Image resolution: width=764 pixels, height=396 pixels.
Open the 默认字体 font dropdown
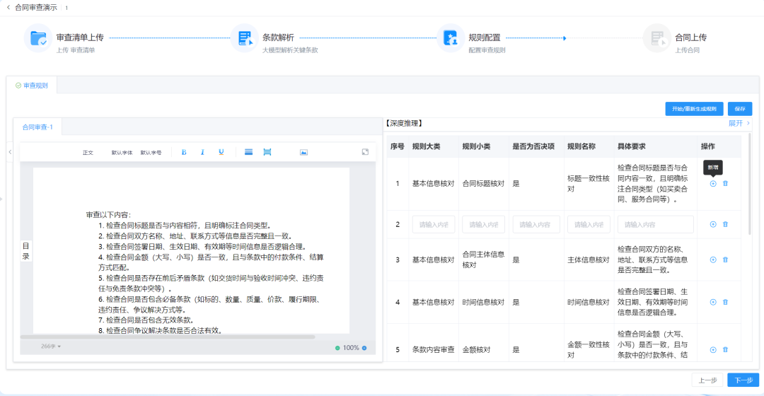[x=122, y=153]
